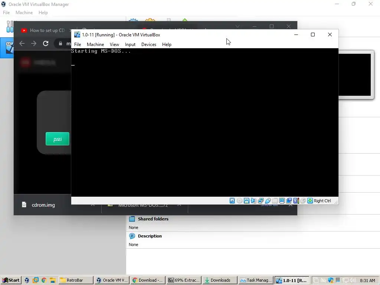Click the hard disk activity icon in VM status bar
This screenshot has height=285, width=380.
(232, 201)
